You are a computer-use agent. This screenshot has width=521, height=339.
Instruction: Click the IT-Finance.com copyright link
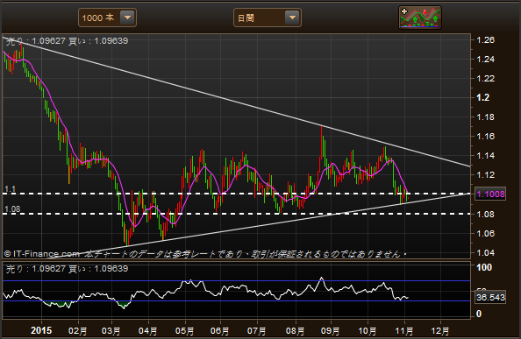41,254
